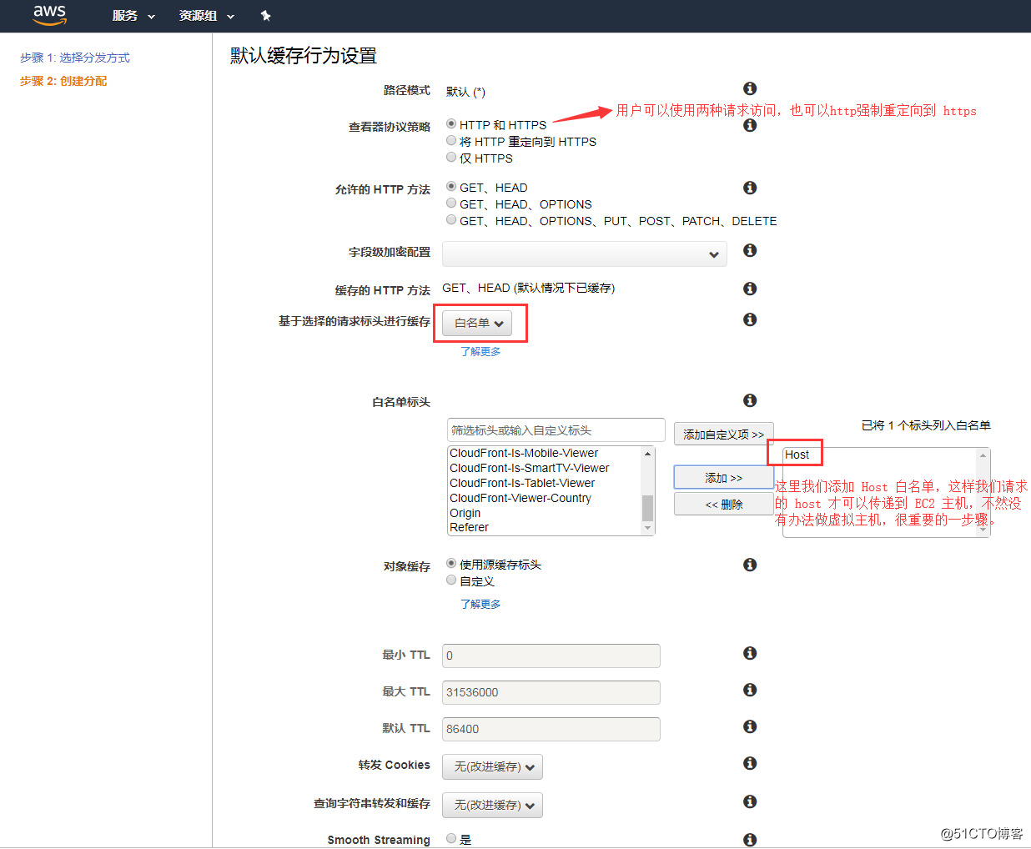Open info icon for 最小 TTL
The width and height of the screenshot is (1031, 849).
click(750, 653)
